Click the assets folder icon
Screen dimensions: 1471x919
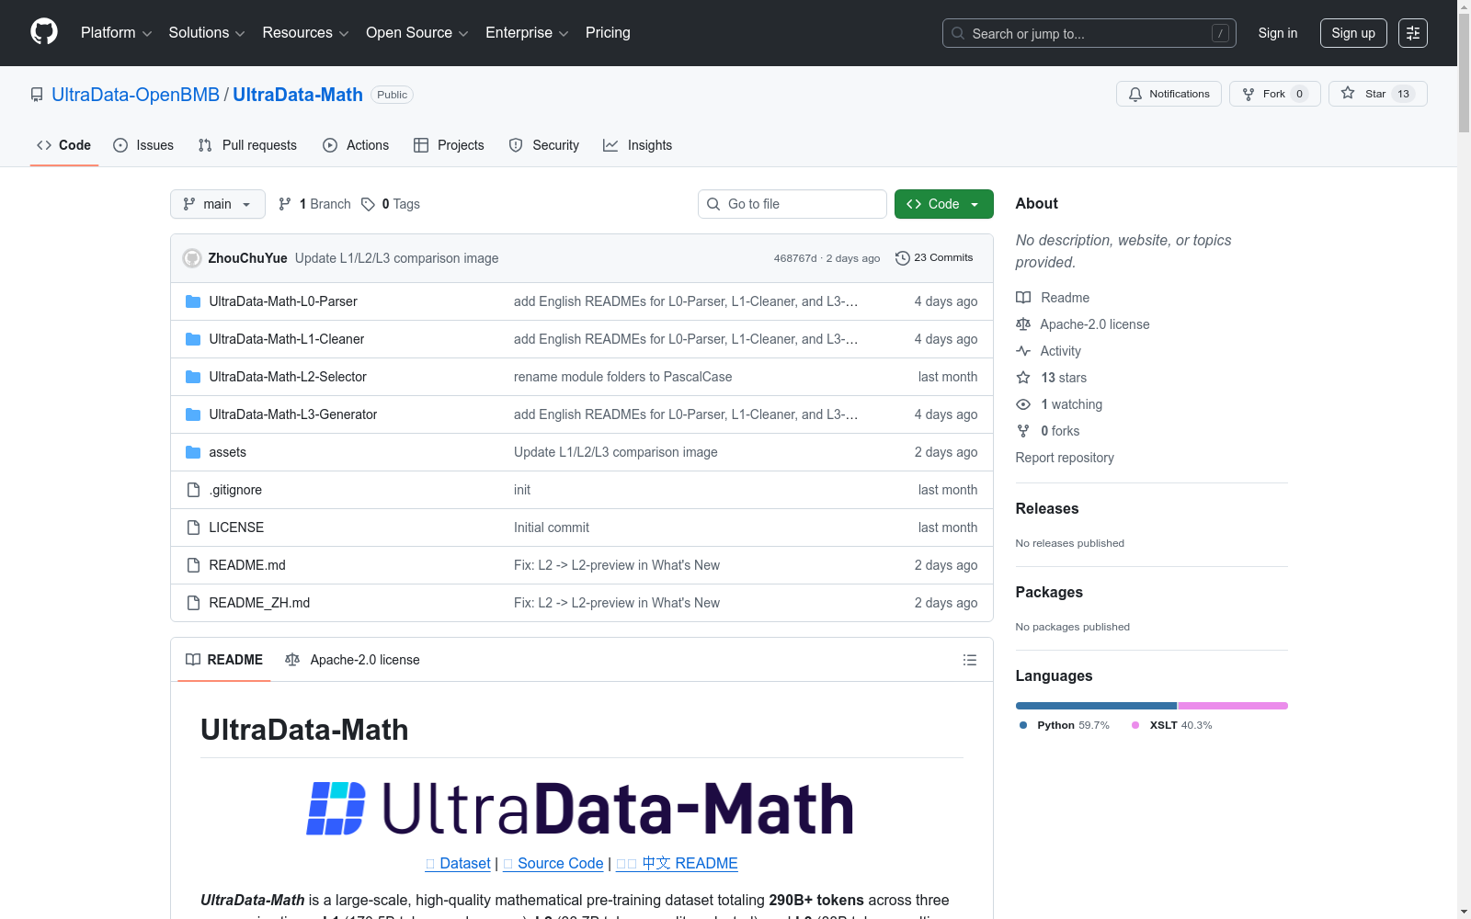click(x=193, y=452)
